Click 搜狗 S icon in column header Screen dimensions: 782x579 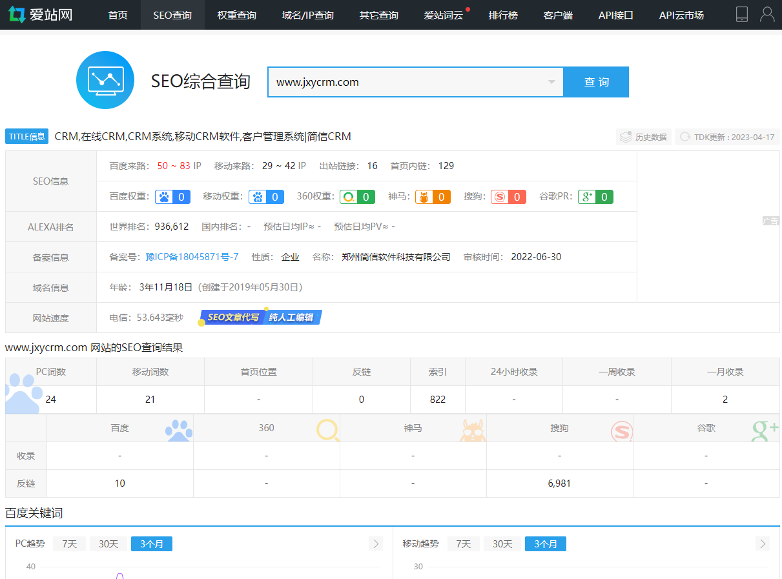621,431
